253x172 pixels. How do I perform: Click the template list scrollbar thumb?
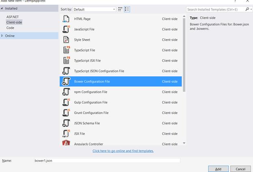pos(184,55)
